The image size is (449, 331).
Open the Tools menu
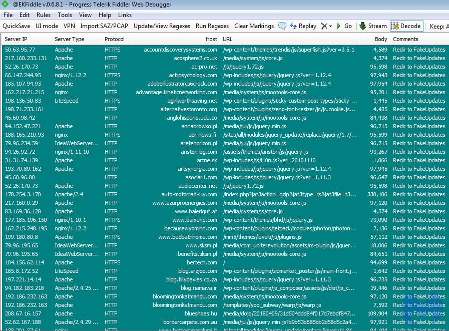[x=65, y=15]
